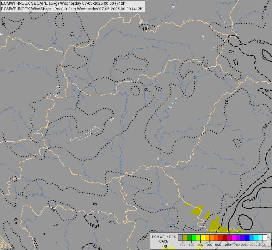Click the magenta swatch above 1750
The image size is (272, 250).
234,237
